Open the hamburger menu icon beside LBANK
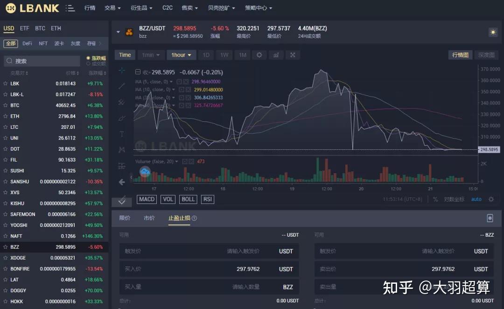Screen dimensions: 504x309 pos(70,8)
